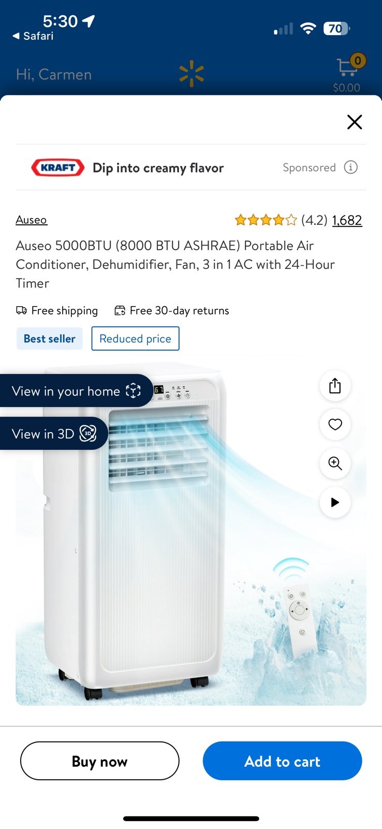Tap the Best seller badge
The width and height of the screenshot is (382, 829).
pyautogui.click(x=49, y=338)
